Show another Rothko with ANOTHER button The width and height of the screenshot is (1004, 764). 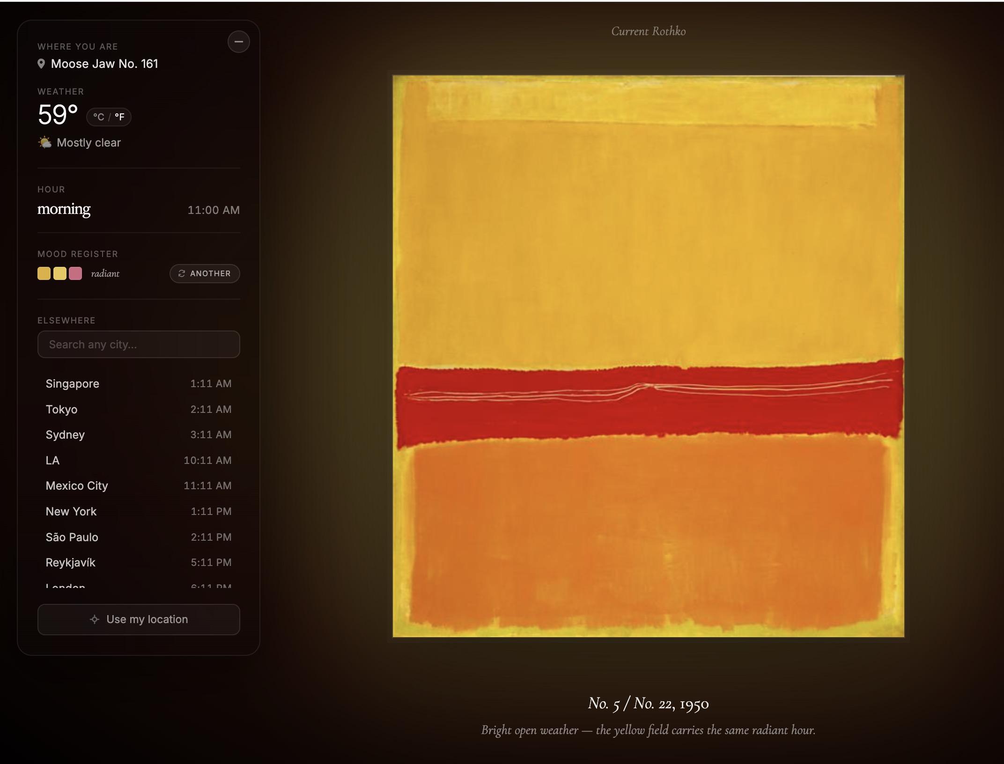click(x=205, y=273)
